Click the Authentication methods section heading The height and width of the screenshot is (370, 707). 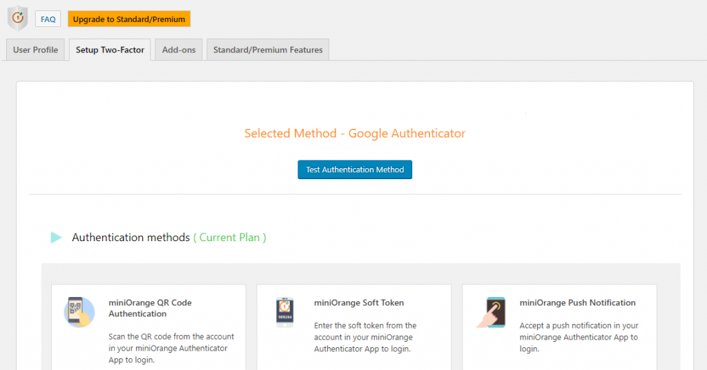(130, 238)
